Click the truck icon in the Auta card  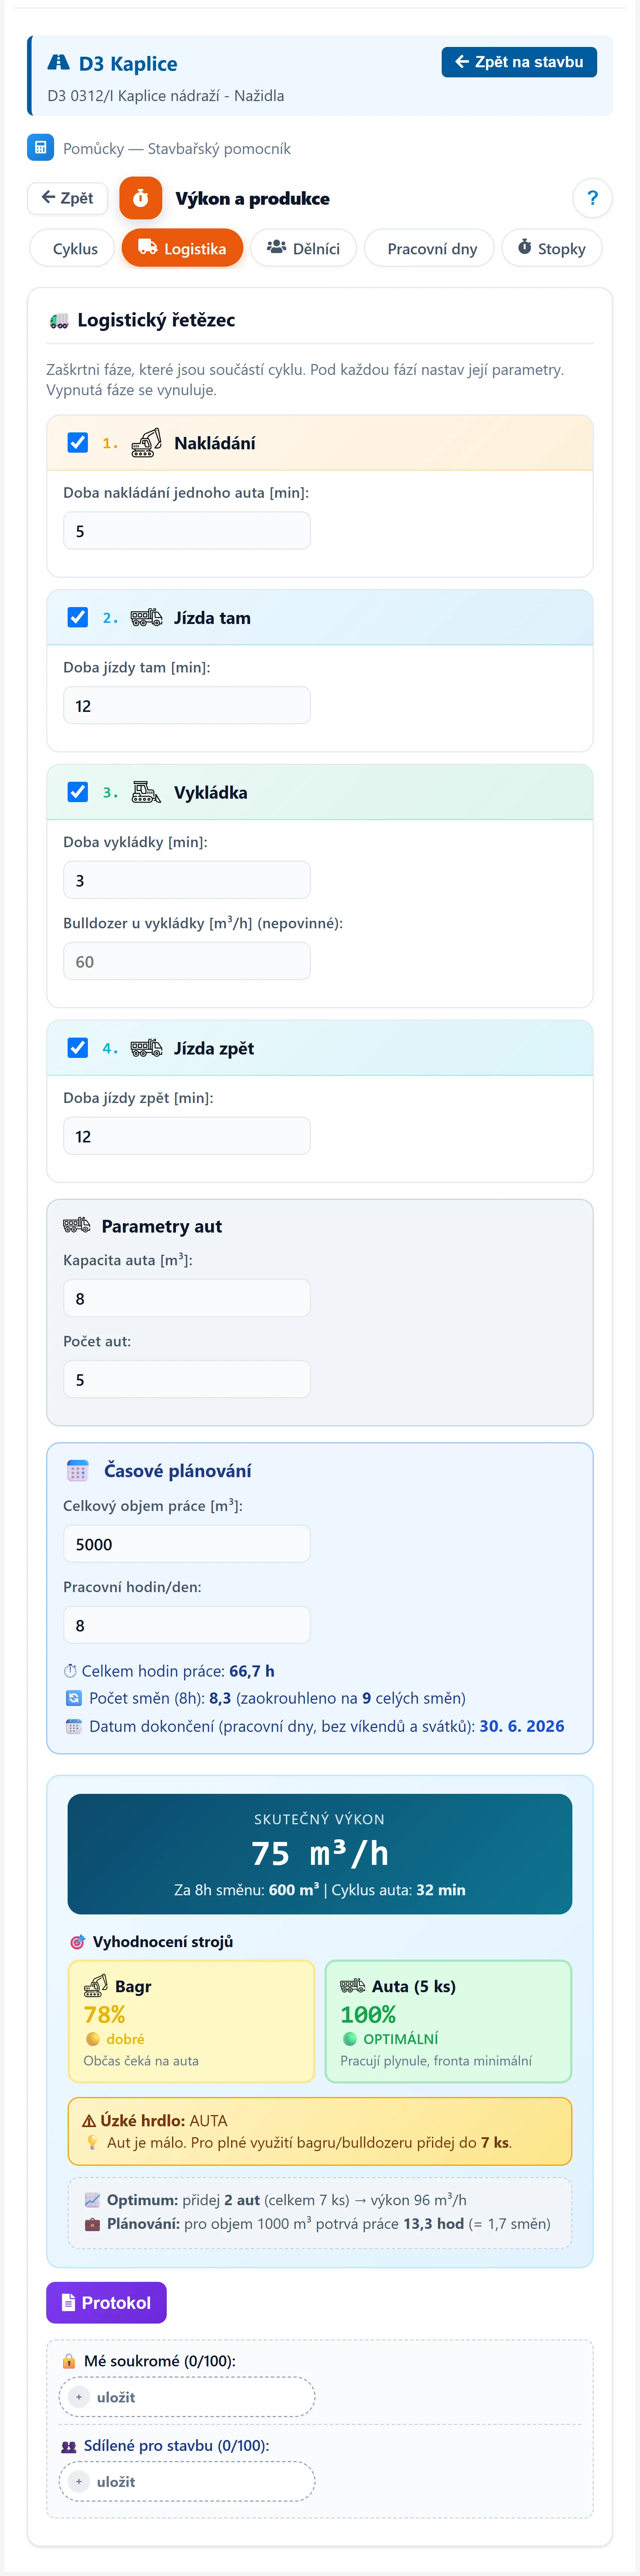[x=353, y=1986]
